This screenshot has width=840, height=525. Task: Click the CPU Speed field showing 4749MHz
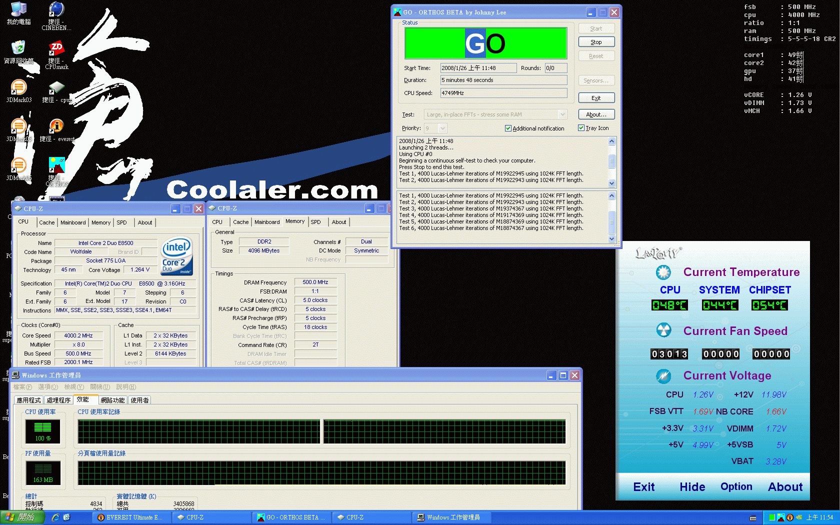click(504, 93)
